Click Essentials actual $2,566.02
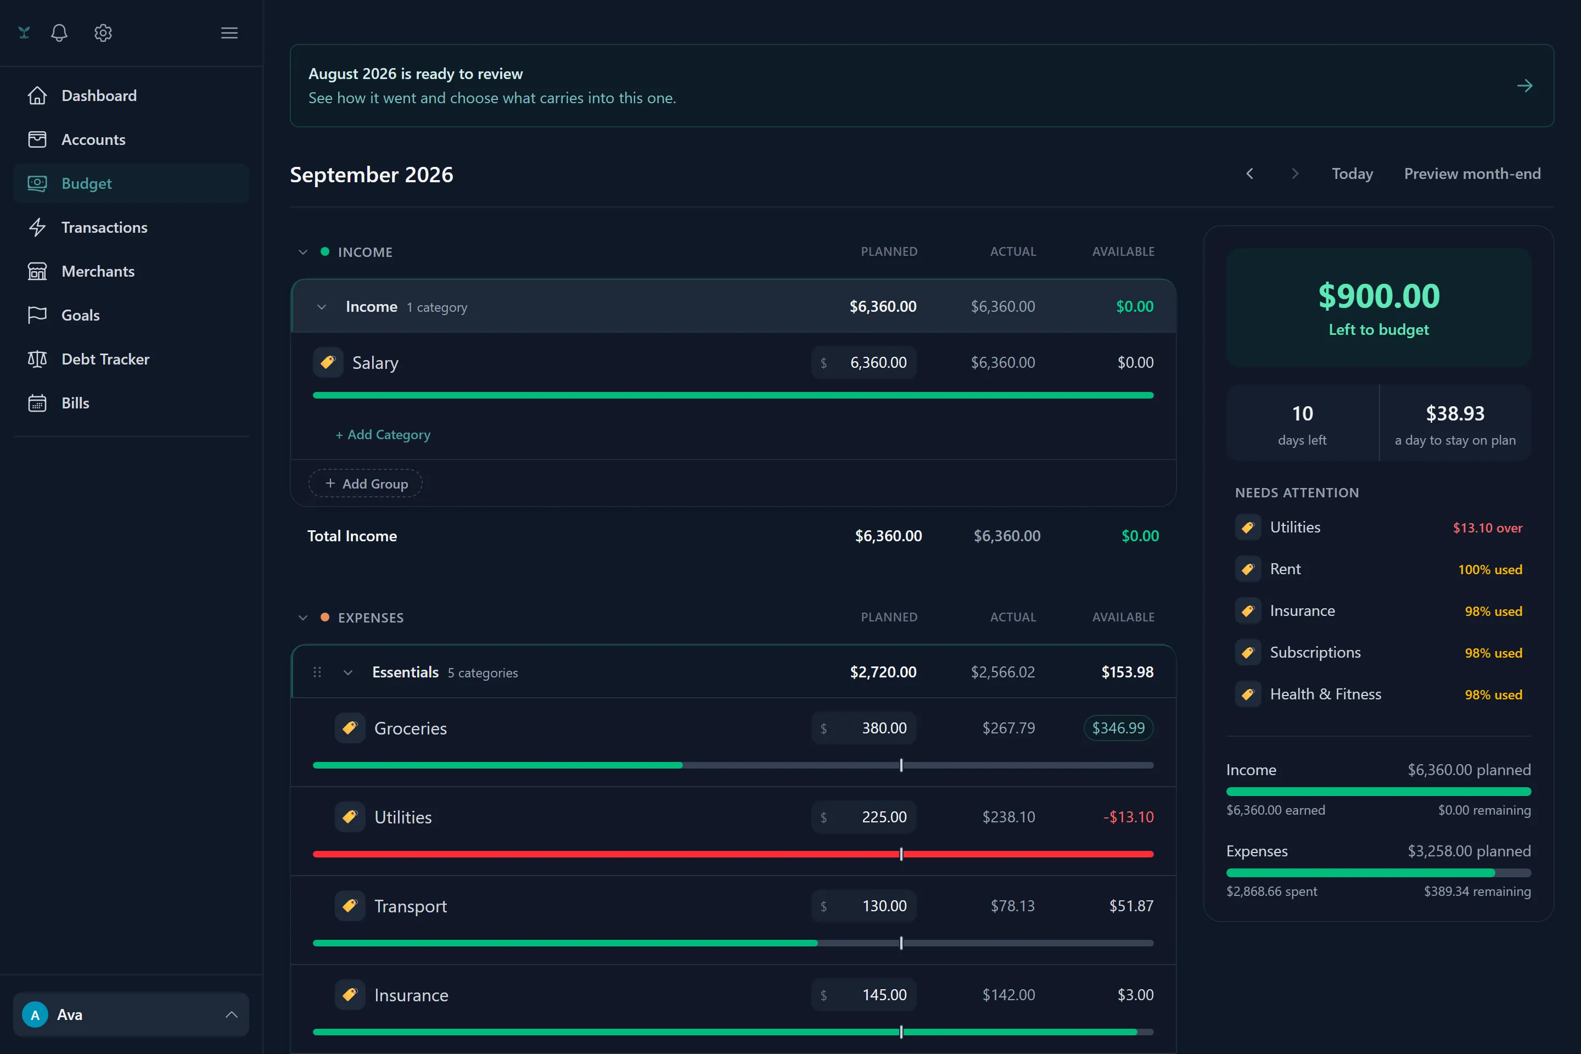Viewport: 1581px width, 1054px height. tap(1002, 672)
